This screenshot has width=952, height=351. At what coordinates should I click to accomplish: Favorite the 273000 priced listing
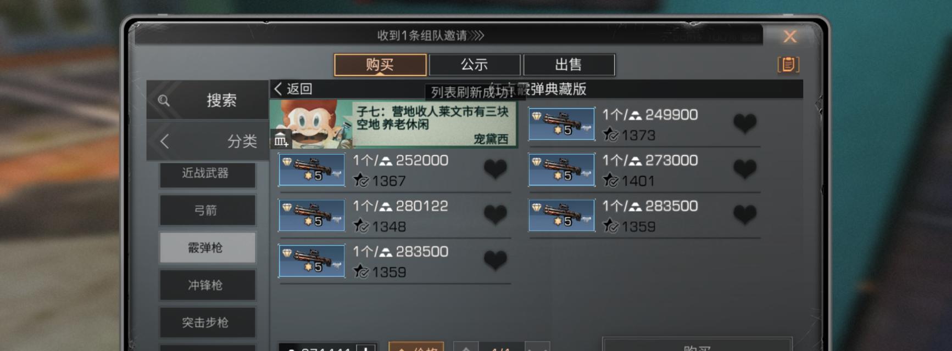(745, 169)
